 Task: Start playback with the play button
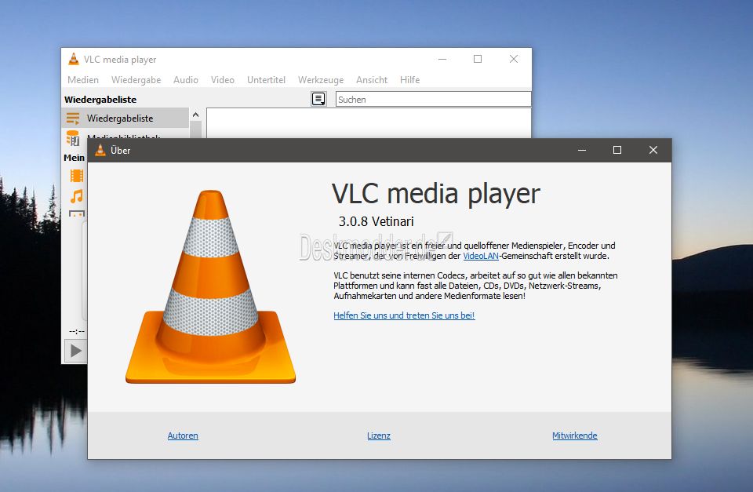(76, 351)
